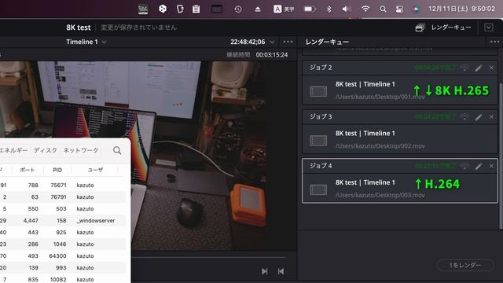Click the ジョブ 2 job title
This screenshot has width=503, height=283.
coord(321,68)
